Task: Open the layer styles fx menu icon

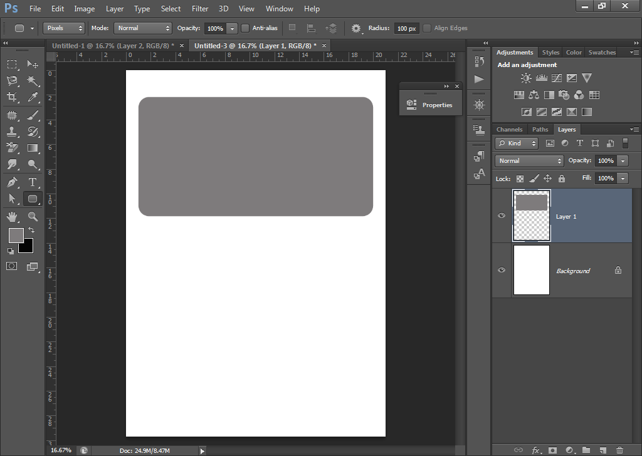Action: point(535,450)
